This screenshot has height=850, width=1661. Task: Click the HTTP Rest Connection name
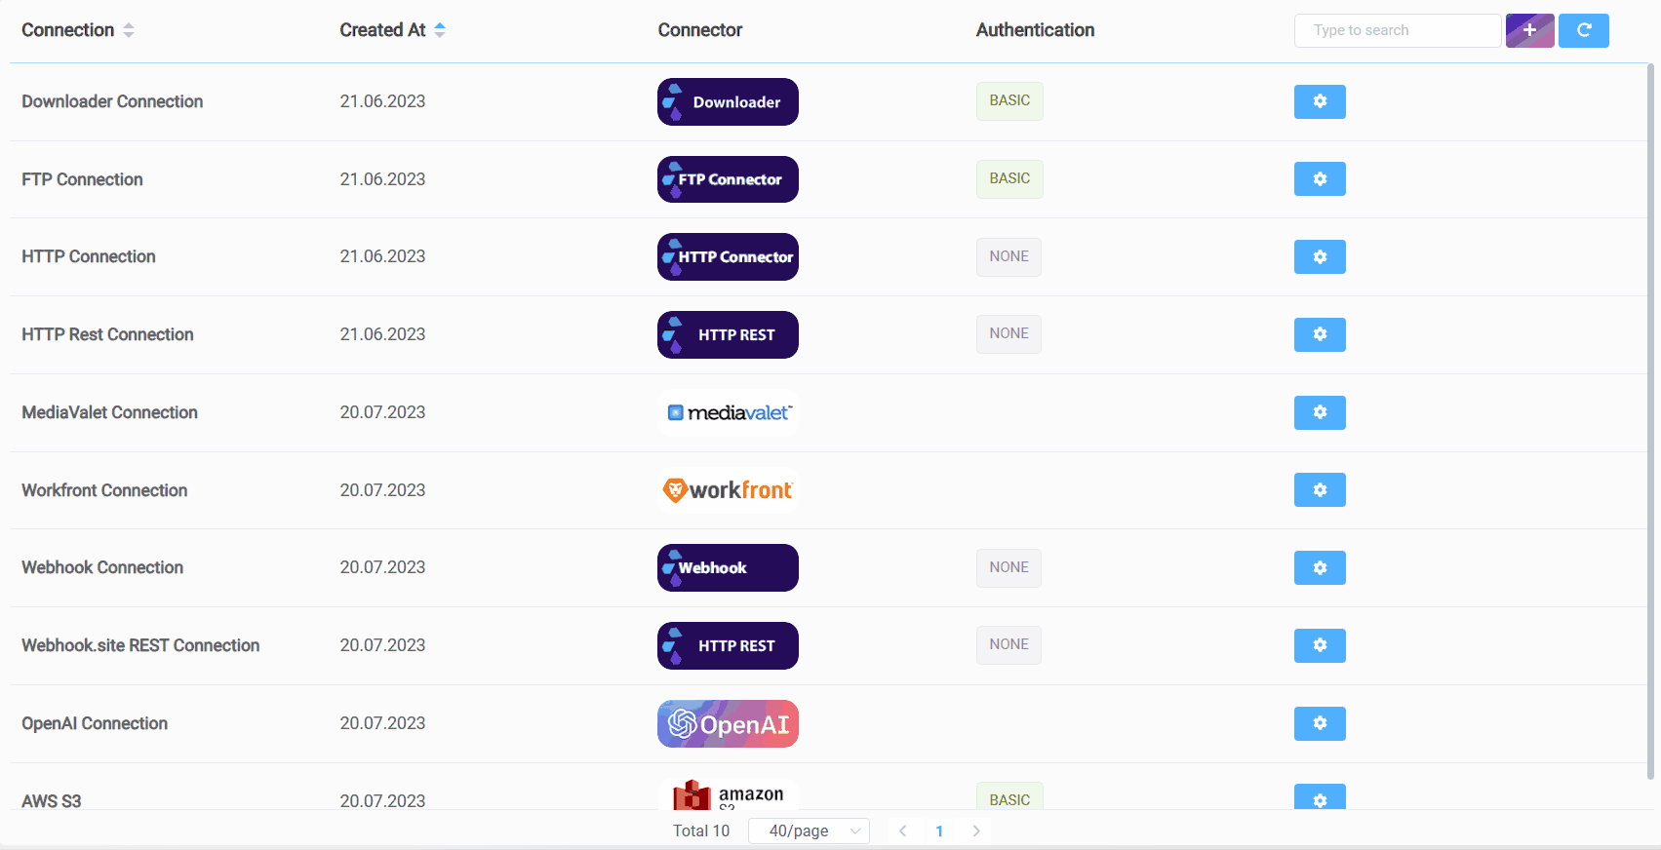[107, 334]
